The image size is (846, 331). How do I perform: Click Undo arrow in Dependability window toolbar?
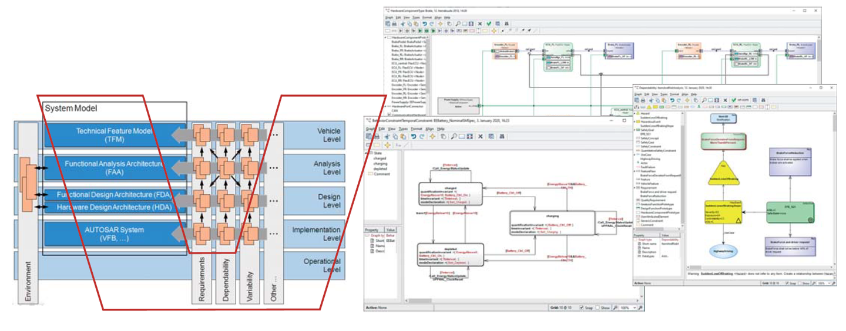coord(672,100)
